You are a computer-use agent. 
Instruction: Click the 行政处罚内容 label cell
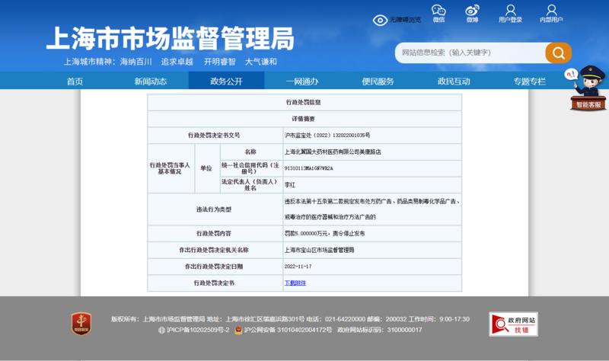tap(214, 234)
